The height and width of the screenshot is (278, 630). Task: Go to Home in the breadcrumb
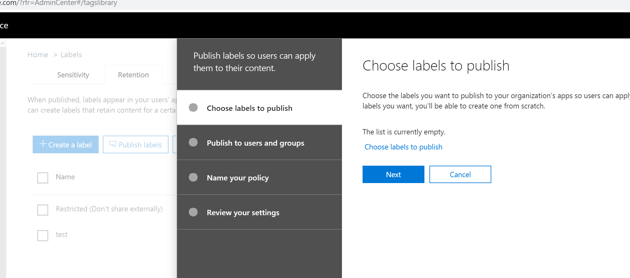point(38,55)
